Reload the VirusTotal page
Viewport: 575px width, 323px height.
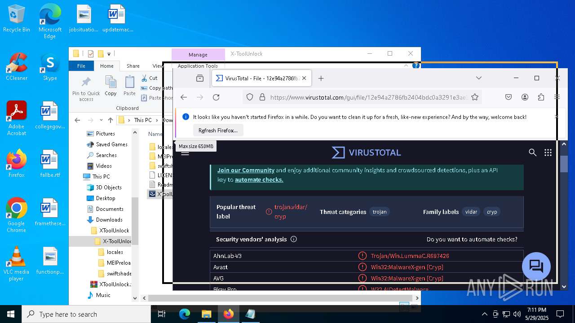(216, 97)
